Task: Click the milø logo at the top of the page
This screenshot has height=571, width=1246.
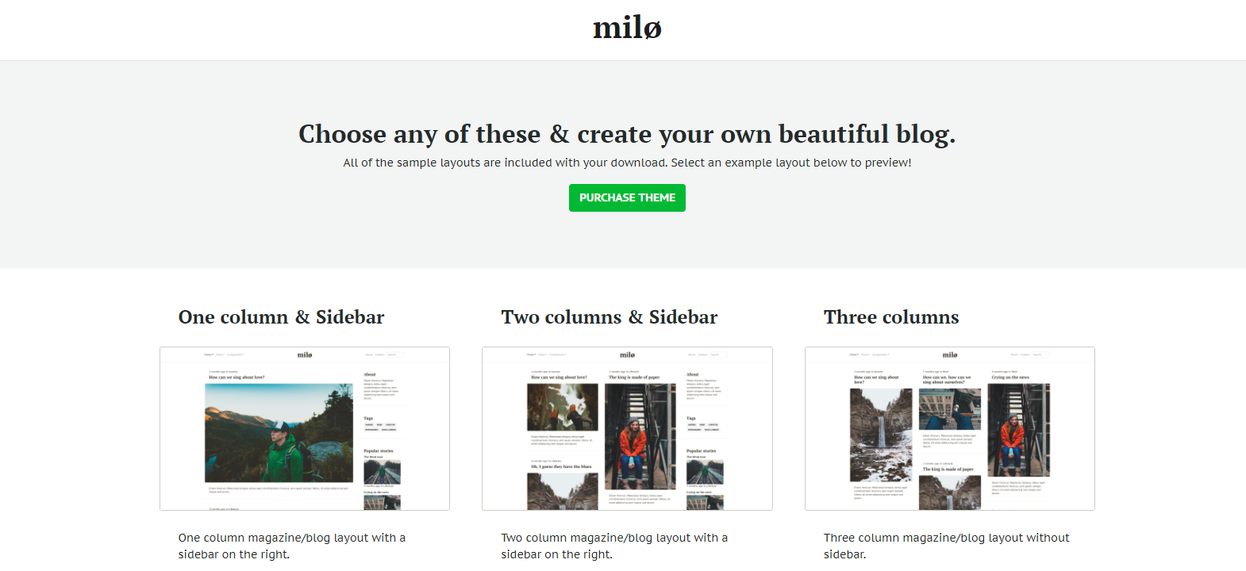Action: (x=627, y=28)
